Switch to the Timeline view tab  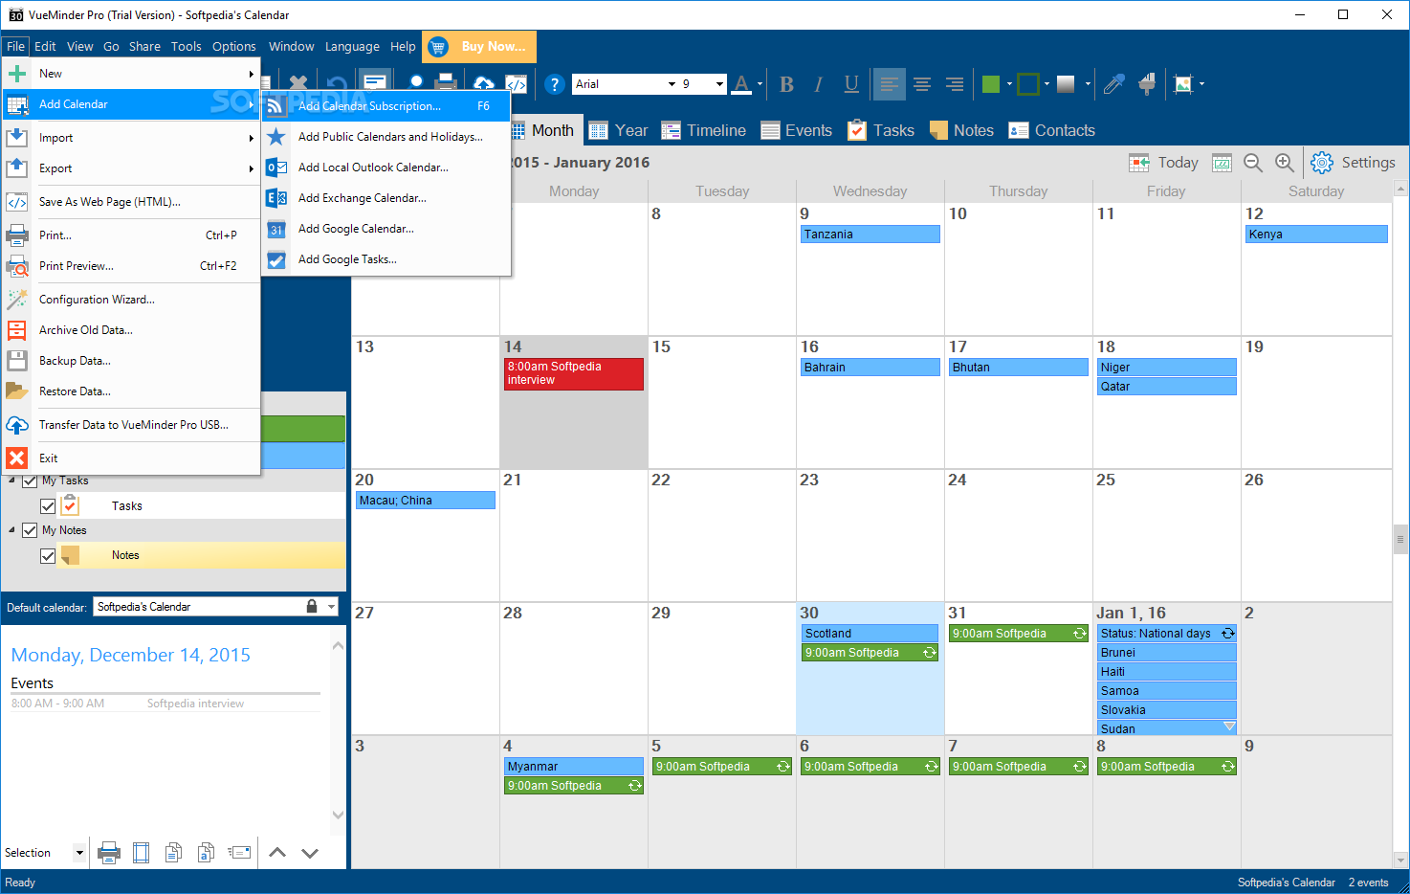pyautogui.click(x=704, y=130)
